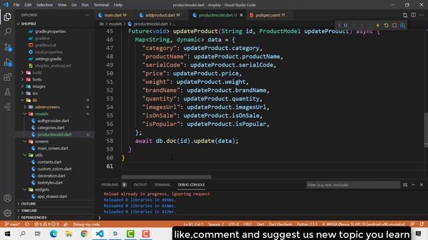
Task: Click the Synchronize Changes icon in status bar
Action: tap(27, 224)
